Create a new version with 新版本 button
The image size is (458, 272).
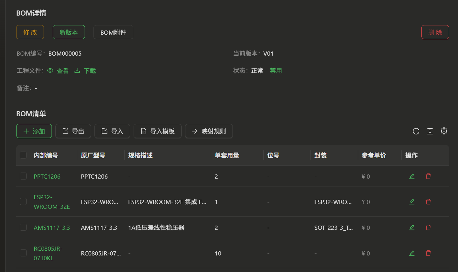(69, 32)
